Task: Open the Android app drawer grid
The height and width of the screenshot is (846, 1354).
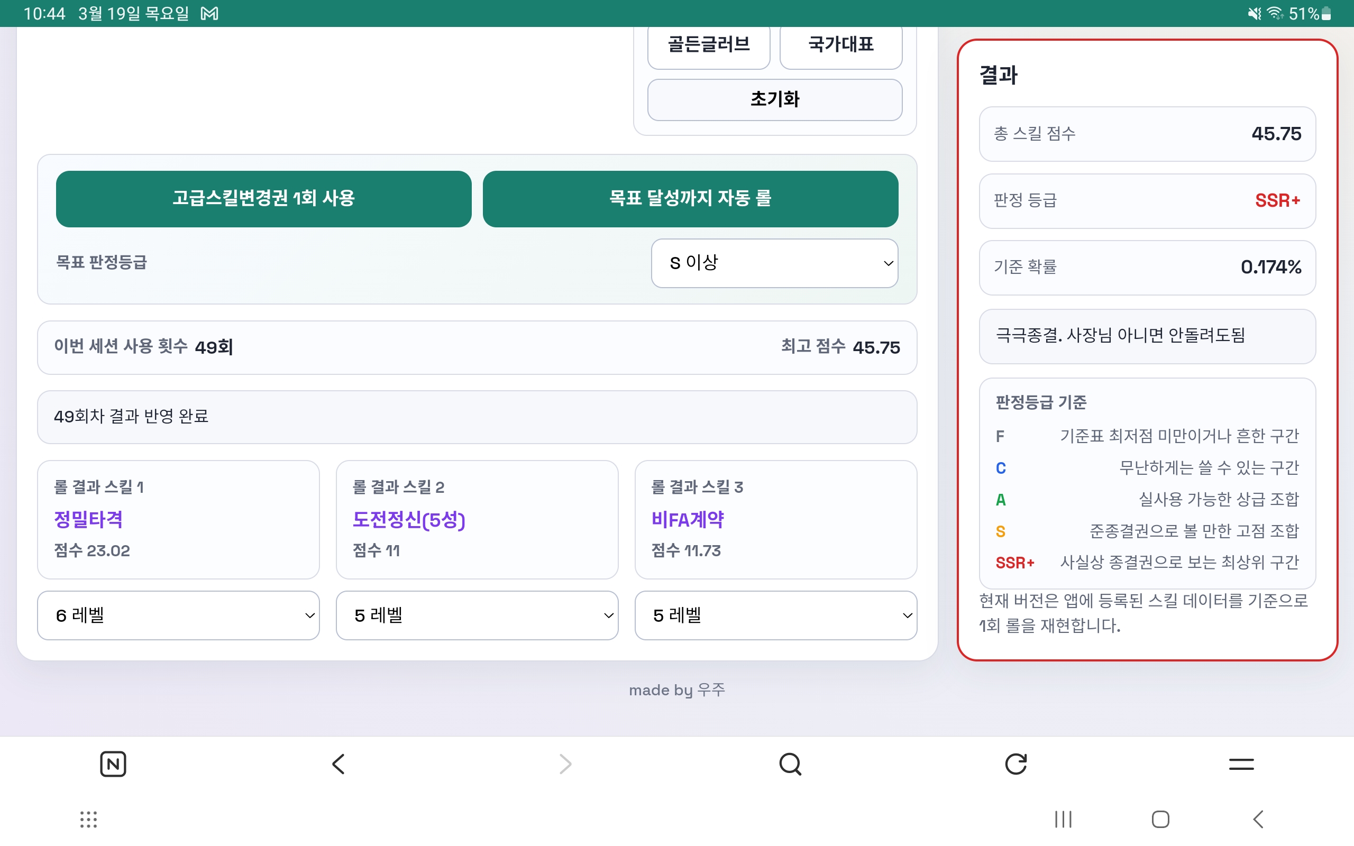Action: [88, 819]
